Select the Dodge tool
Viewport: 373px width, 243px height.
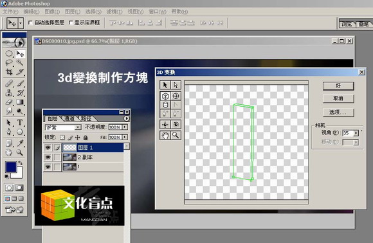click(x=20, y=111)
